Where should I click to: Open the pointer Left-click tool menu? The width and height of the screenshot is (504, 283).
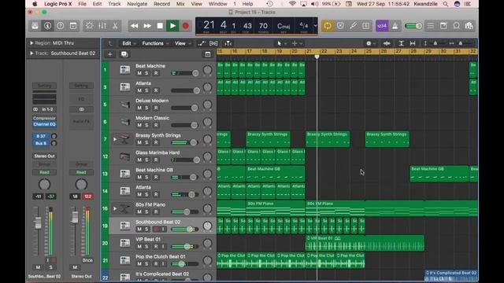pyautogui.click(x=281, y=43)
